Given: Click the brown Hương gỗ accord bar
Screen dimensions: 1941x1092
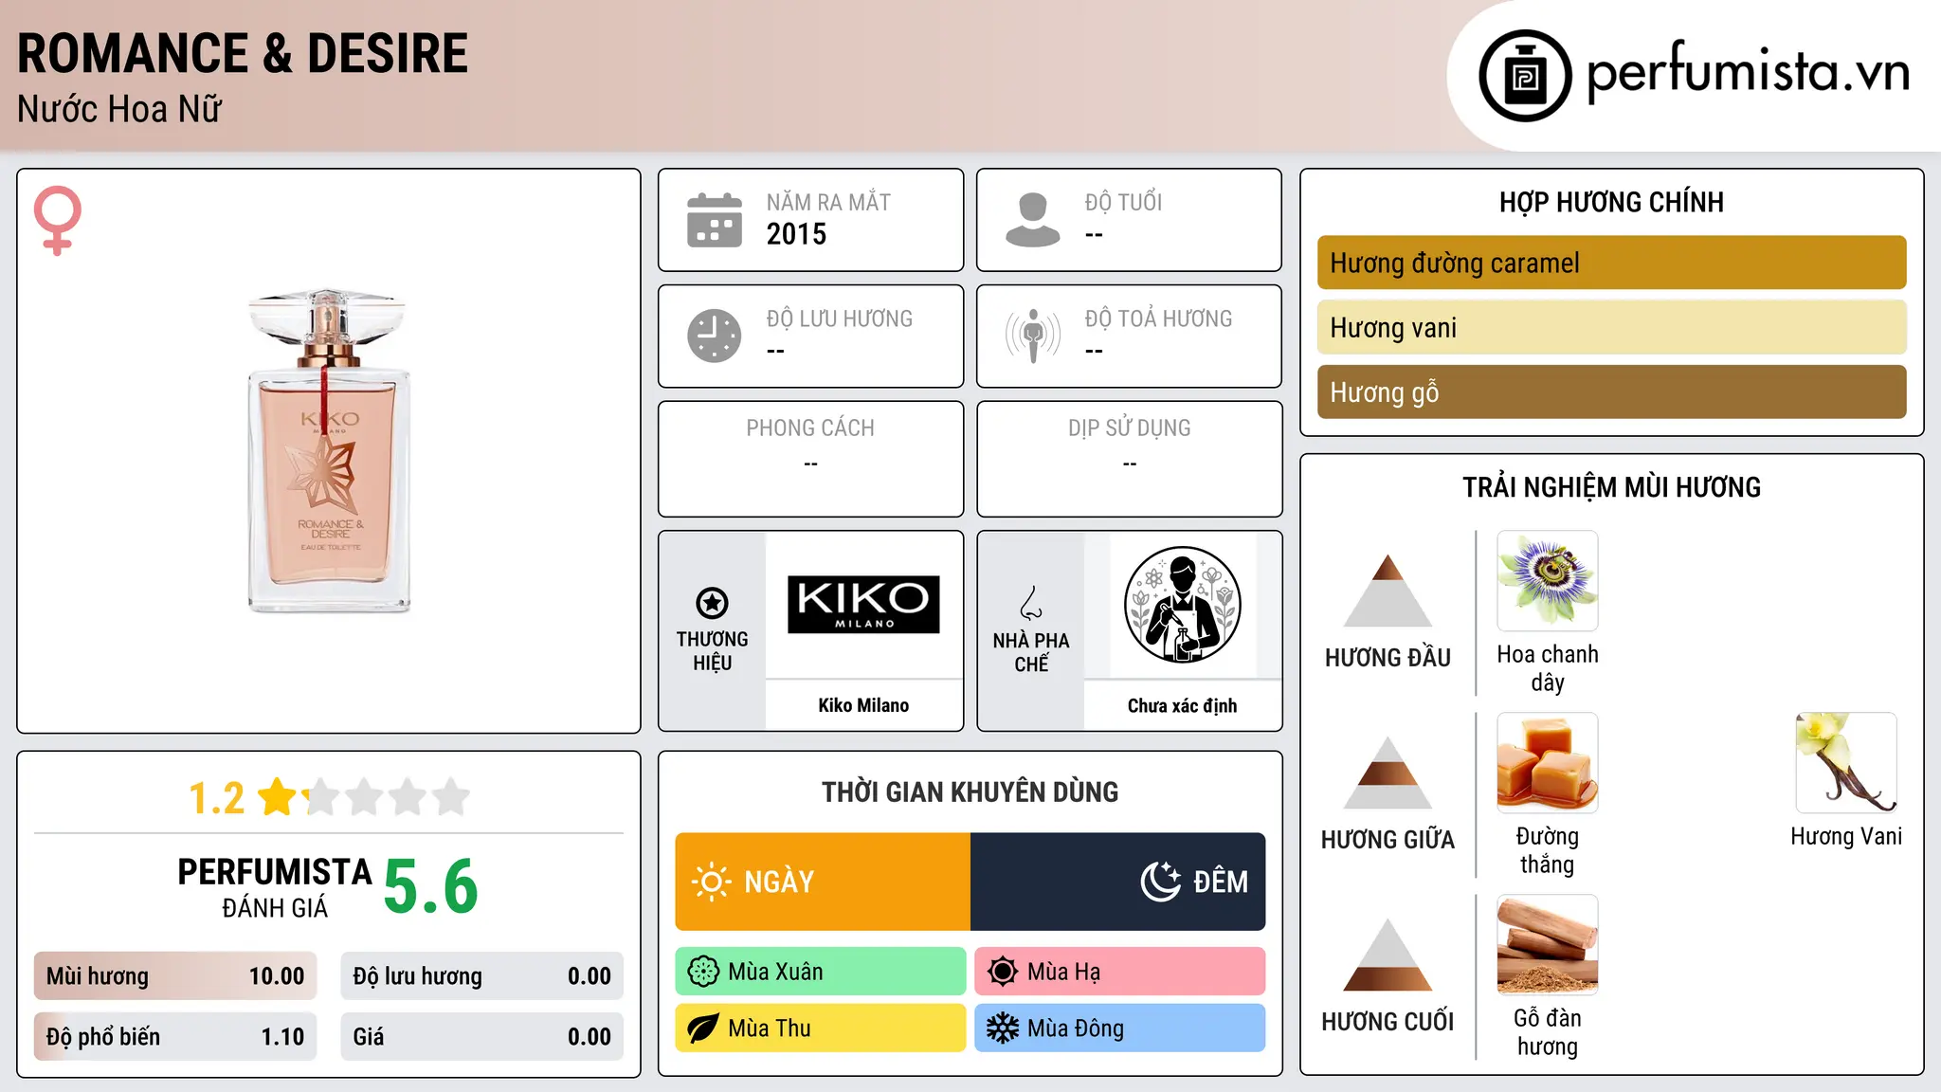Looking at the screenshot, I should click(1611, 391).
